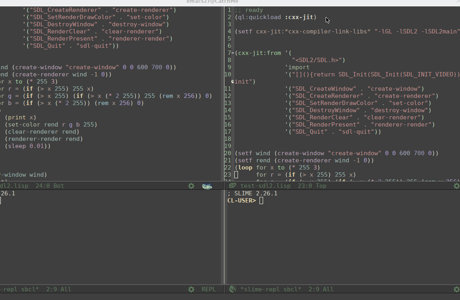Click the 2:9 position in left repl mode line
Viewport: 460px width, 300px height.
(x=51, y=289)
